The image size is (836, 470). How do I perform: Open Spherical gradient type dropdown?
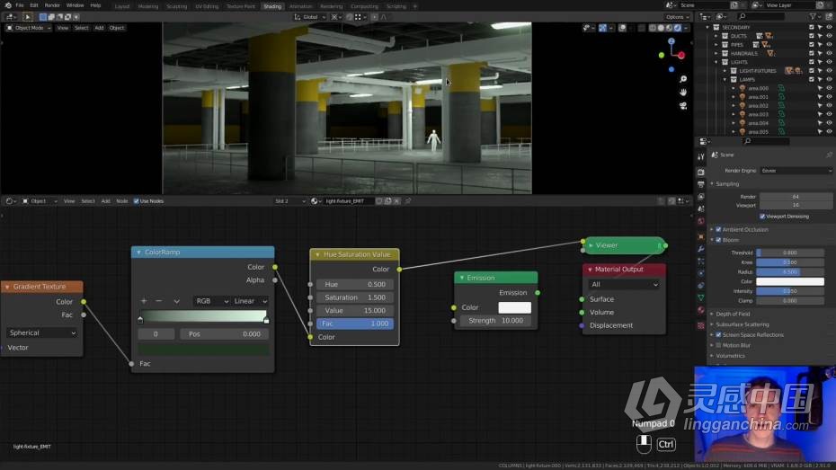point(42,333)
